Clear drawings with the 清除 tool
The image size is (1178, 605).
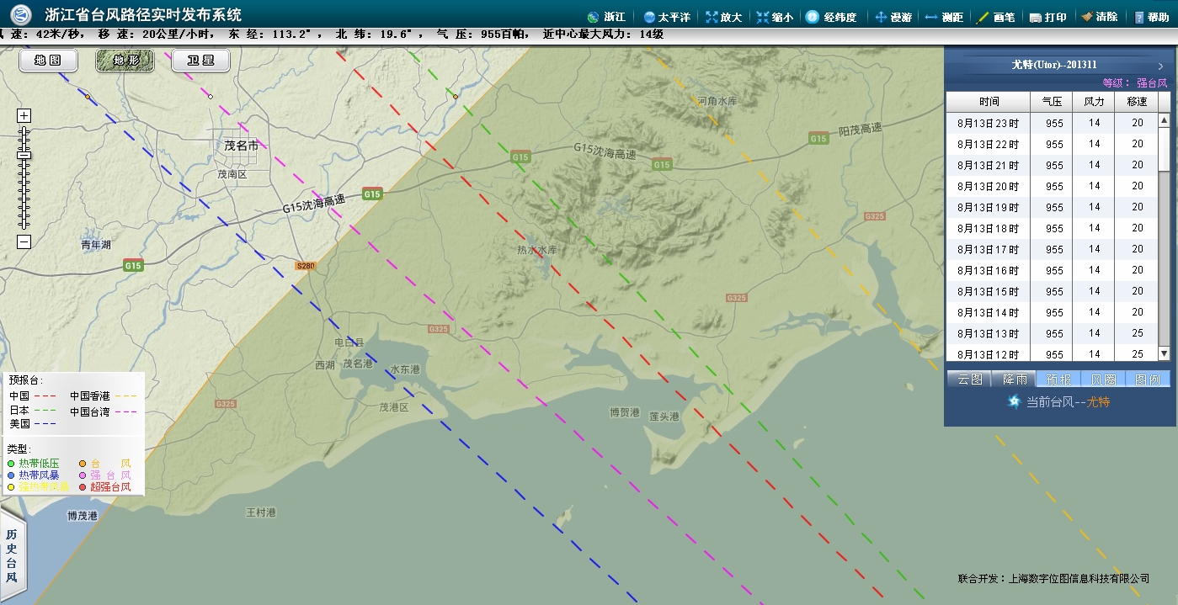point(1099,17)
